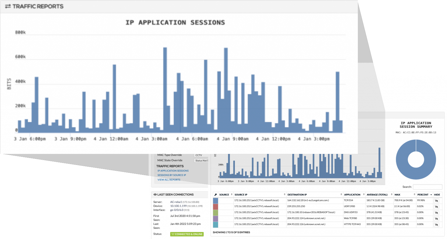The image size is (447, 239).
Task: Hide the UDP/1900 session row
Action: [x=436, y=206]
